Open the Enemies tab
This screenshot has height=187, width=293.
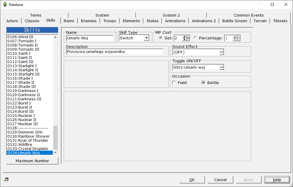coord(89,21)
